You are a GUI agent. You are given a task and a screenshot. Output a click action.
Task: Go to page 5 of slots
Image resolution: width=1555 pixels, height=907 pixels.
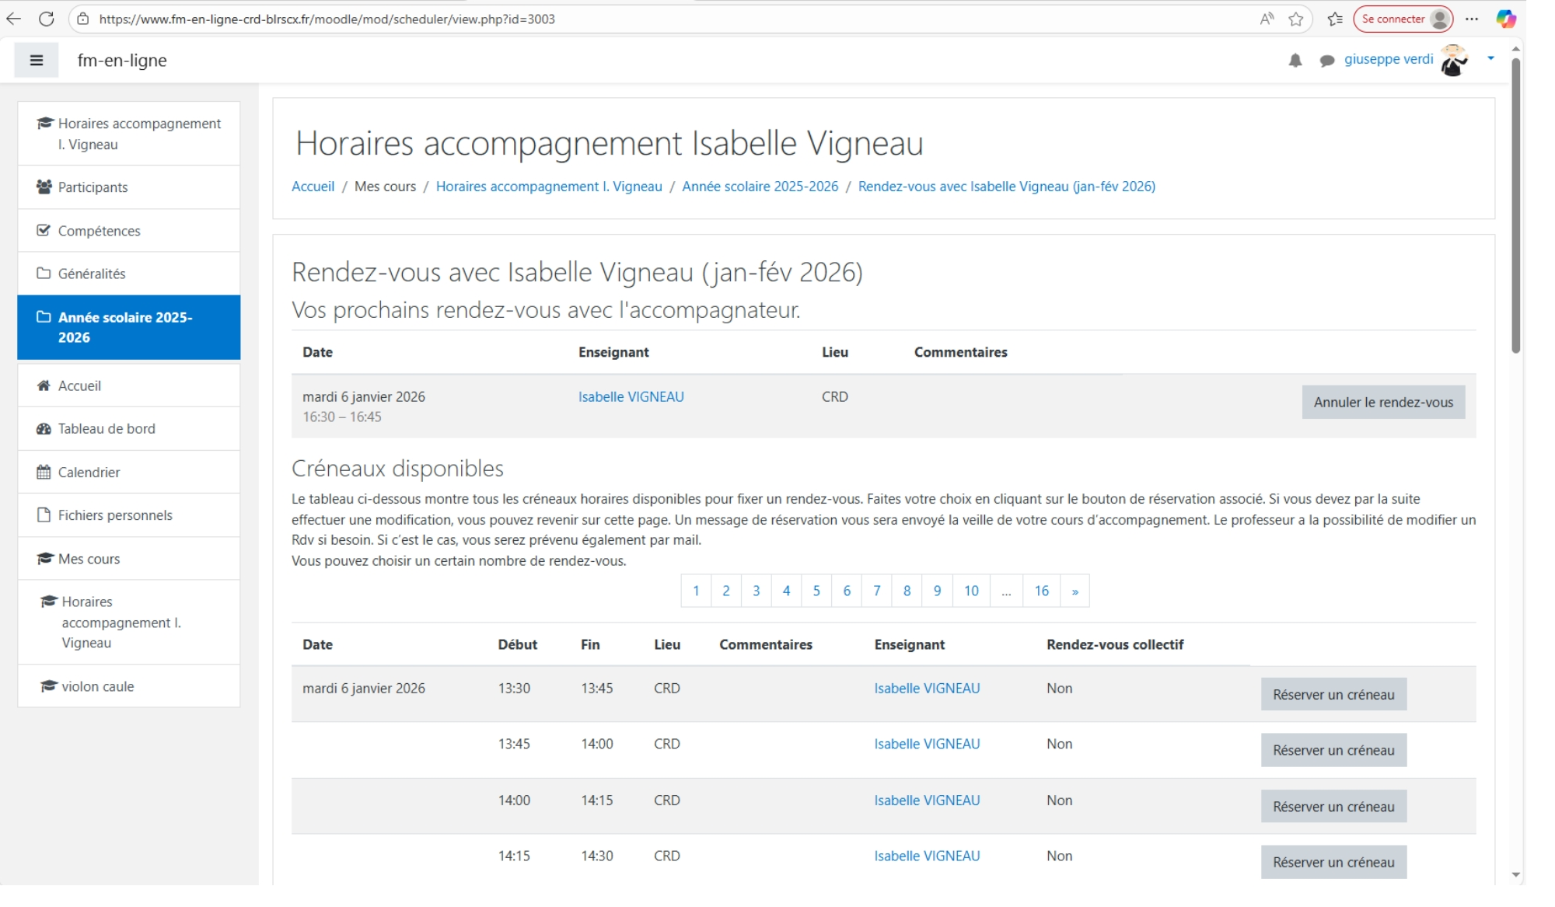tap(816, 591)
